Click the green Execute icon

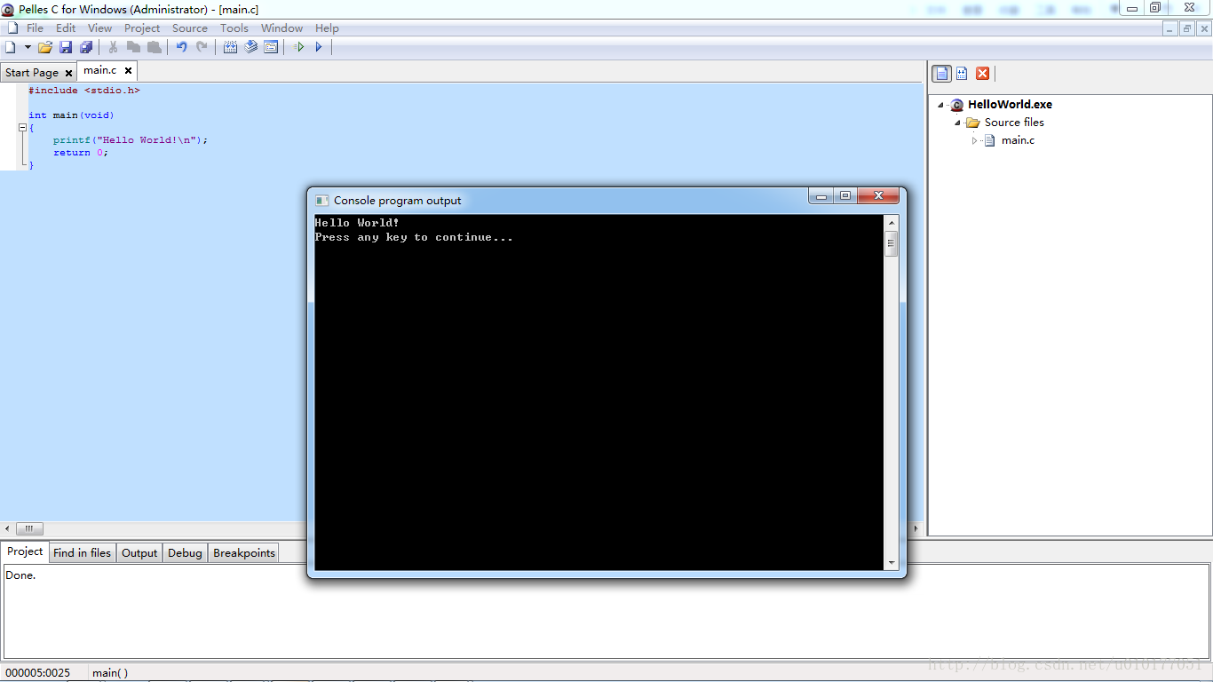click(298, 47)
